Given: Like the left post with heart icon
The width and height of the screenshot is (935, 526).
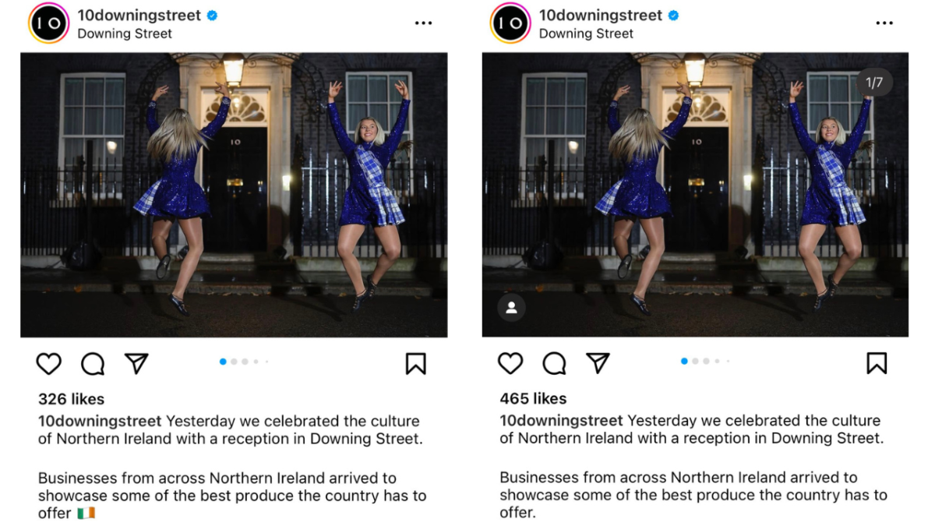Looking at the screenshot, I should [x=49, y=364].
